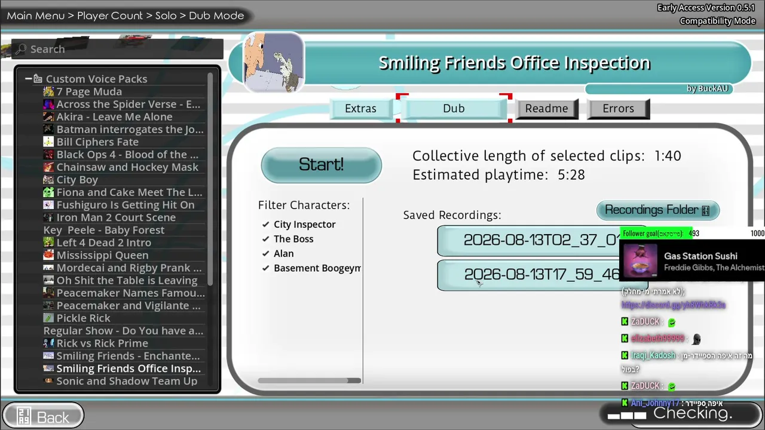765x430 pixels.
Task: Open the Errors tab
Action: [x=618, y=109]
